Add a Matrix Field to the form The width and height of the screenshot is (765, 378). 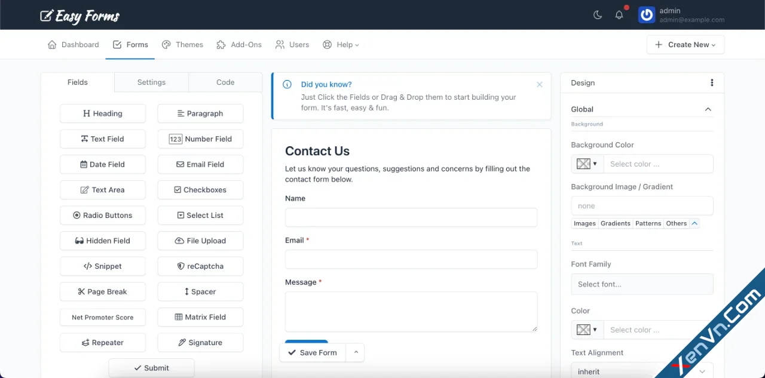click(x=200, y=317)
